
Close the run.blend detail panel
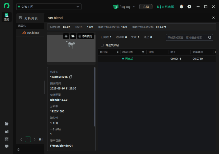(213, 18)
